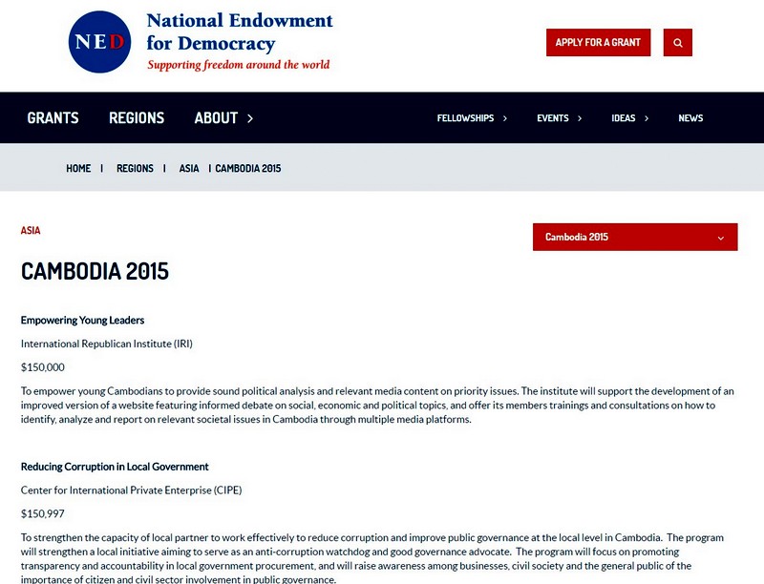Click the $150,000 grant amount
Screen dimensions: 764x584
42,367
